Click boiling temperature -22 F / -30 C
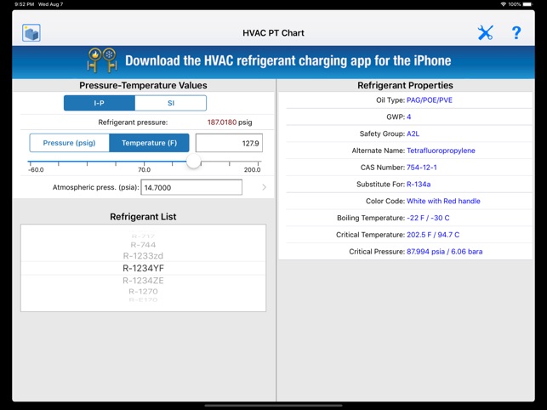The height and width of the screenshot is (410, 547). (x=428, y=218)
